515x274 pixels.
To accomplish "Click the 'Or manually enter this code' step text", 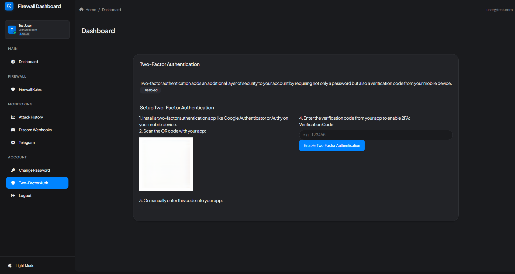I will (181, 201).
